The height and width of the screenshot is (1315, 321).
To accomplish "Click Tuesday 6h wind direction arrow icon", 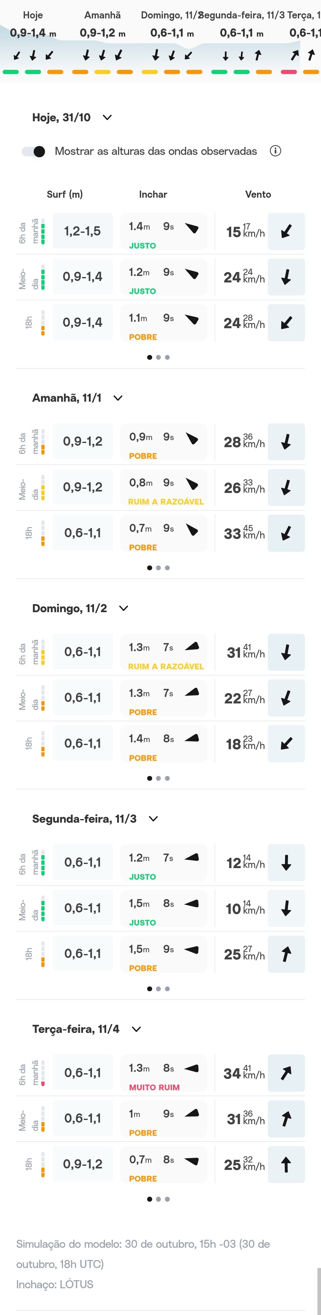I will [x=286, y=1073].
